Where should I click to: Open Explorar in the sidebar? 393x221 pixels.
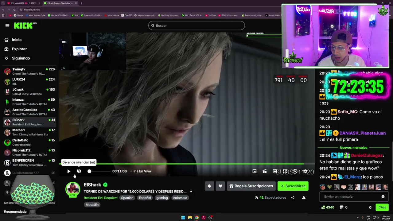[29, 49]
